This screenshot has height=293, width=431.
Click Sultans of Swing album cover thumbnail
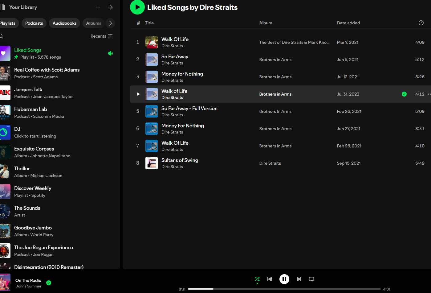(x=152, y=163)
